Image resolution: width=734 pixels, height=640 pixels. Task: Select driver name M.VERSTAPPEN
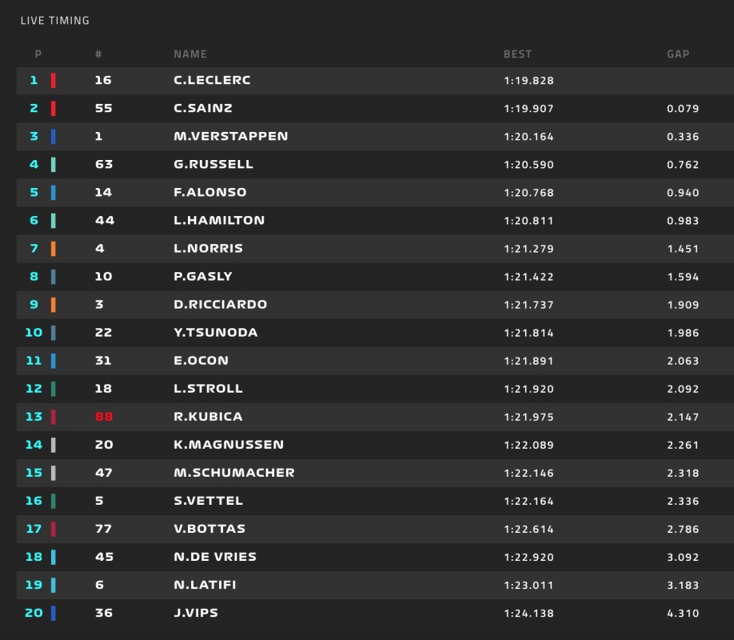pyautogui.click(x=231, y=136)
